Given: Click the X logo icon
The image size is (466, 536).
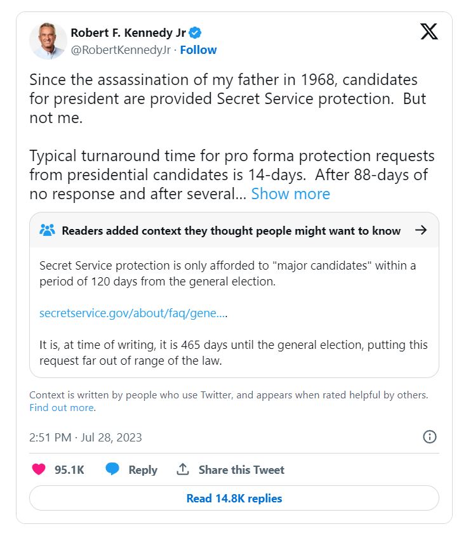Looking at the screenshot, I should pyautogui.click(x=429, y=32).
